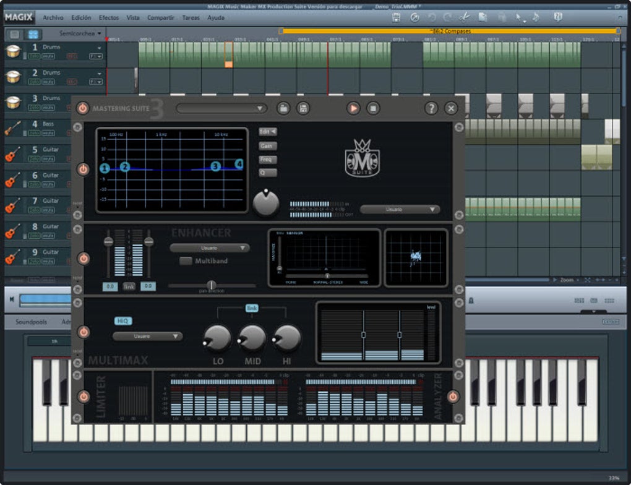The image size is (631, 485).
Task: Click the MAGIX logo button
Action: point(19,17)
